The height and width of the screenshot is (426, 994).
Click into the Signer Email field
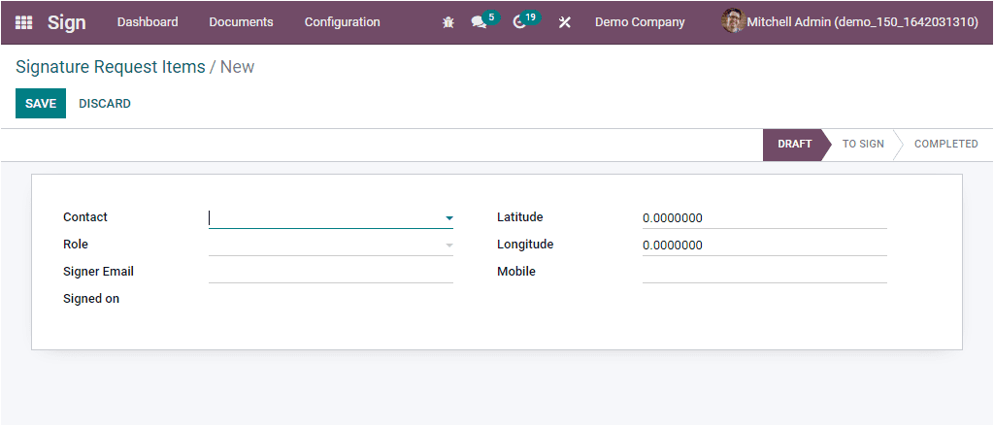[331, 273]
